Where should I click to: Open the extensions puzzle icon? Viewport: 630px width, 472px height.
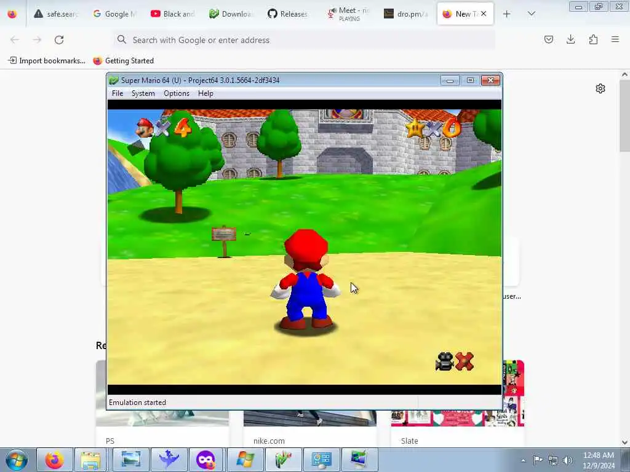coord(593,39)
